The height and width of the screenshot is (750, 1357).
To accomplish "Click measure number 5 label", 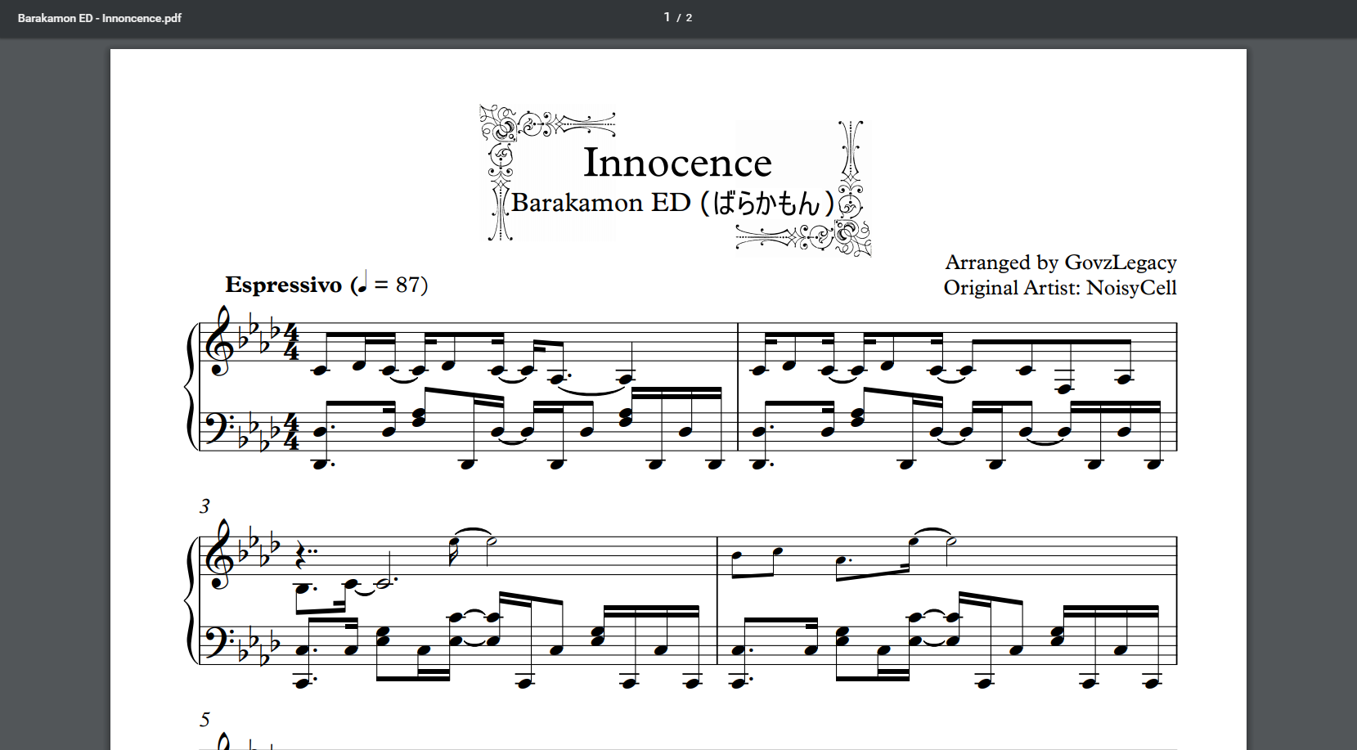I will 204,720.
